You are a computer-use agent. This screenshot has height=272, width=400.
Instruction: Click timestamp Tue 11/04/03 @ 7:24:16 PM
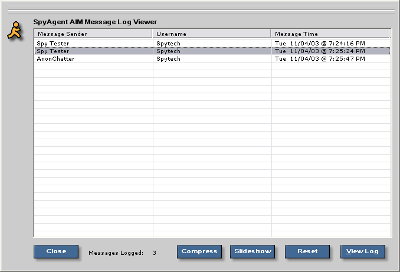(x=320, y=44)
